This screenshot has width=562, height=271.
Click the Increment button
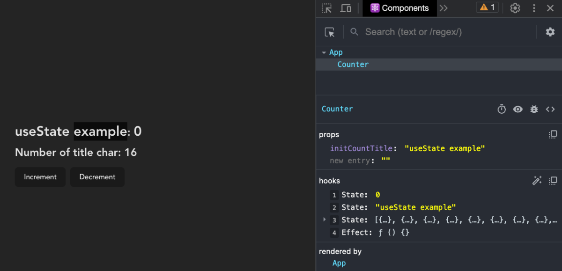coord(40,177)
